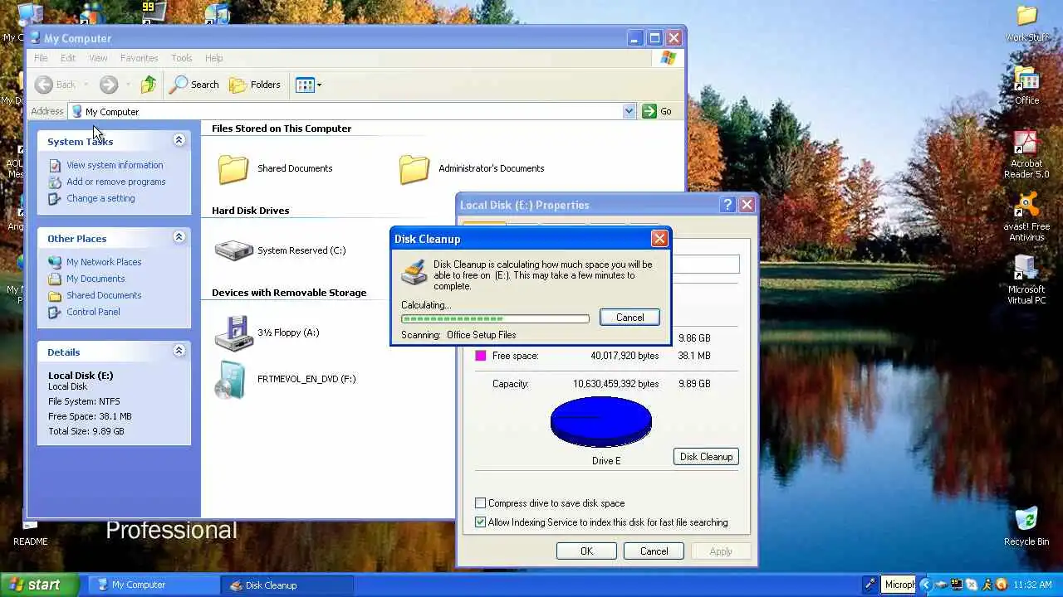Image resolution: width=1063 pixels, height=597 pixels.
Task: Click the Start button
Action: 39,585
